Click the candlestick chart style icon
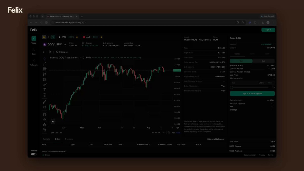This screenshot has width=304, height=171. [50, 52]
